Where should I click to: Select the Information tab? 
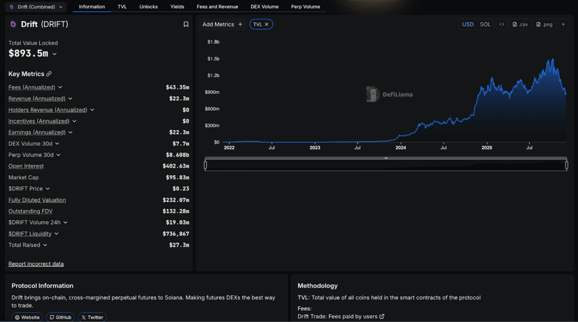[x=92, y=7]
